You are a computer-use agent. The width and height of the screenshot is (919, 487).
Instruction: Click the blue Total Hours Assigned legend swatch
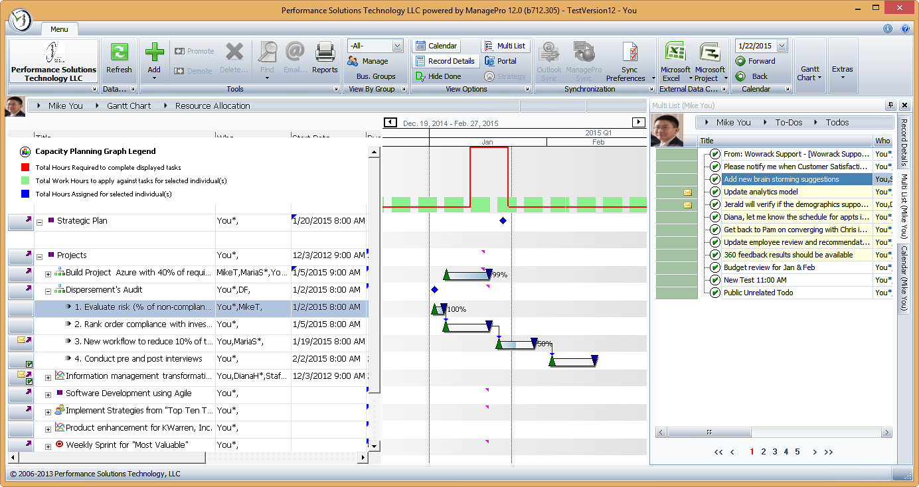point(25,194)
